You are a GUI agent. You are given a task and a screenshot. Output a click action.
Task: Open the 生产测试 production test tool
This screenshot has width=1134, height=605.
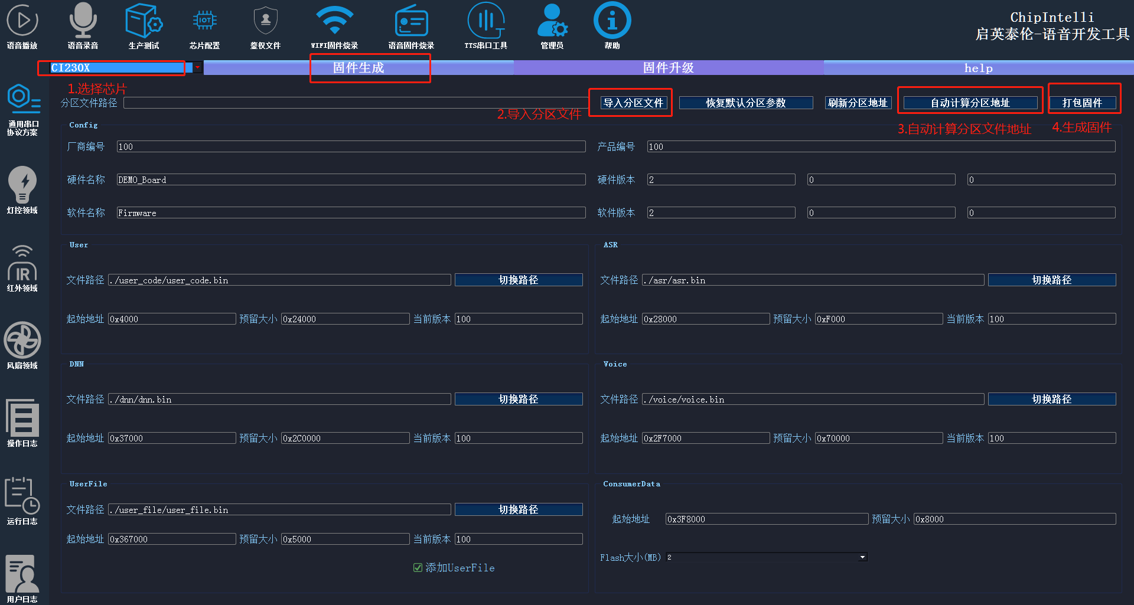click(144, 27)
